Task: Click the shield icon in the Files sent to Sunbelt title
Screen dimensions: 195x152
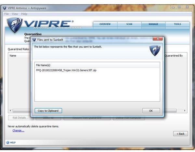Action: tap(34, 40)
